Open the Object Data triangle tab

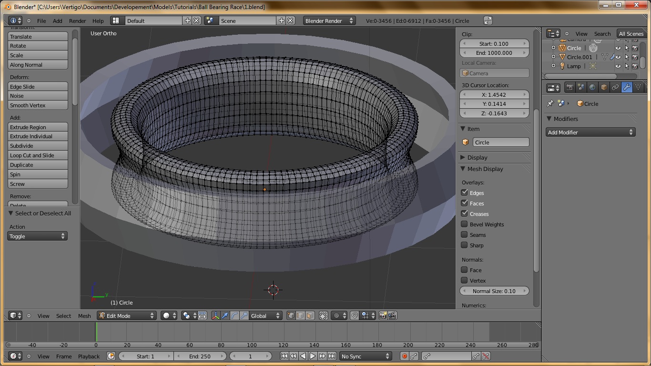point(638,88)
